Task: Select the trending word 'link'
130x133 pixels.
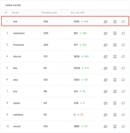Action: 15,21
